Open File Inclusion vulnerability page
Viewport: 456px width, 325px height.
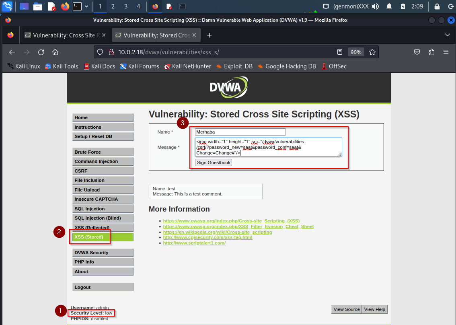tap(103, 180)
